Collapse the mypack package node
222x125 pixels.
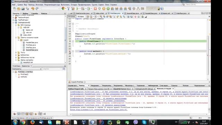point(18,40)
